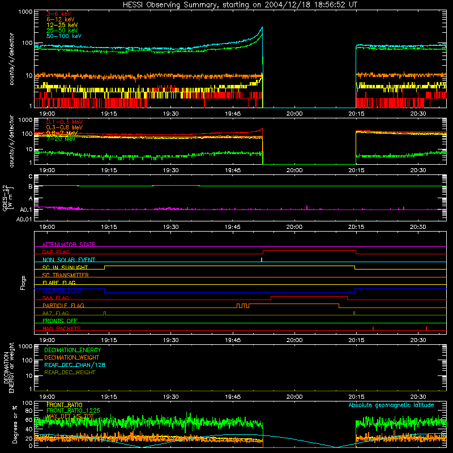Click the AAZ_FLAG pulse near 19:15

105,313
